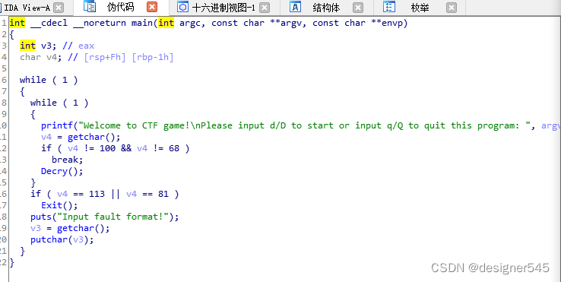Image resolution: width=561 pixels, height=282 pixels.
Task: Close the 结构体 tab
Action: coord(358,8)
